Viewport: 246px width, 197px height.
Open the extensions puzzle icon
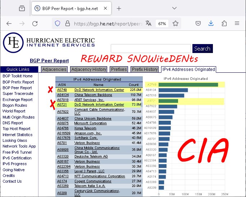coord(224,23)
